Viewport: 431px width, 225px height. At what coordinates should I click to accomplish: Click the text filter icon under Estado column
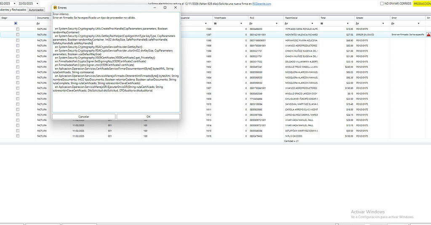point(357,24)
